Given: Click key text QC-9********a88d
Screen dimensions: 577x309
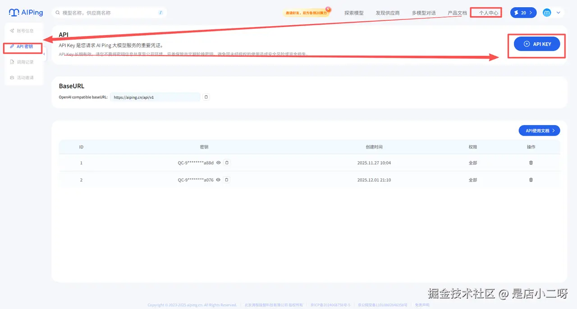Looking at the screenshot, I should 196,163.
